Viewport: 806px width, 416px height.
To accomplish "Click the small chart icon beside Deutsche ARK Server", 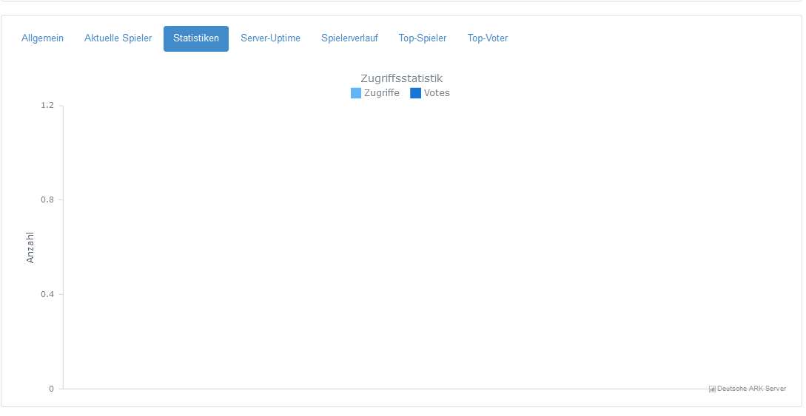I will (712, 389).
